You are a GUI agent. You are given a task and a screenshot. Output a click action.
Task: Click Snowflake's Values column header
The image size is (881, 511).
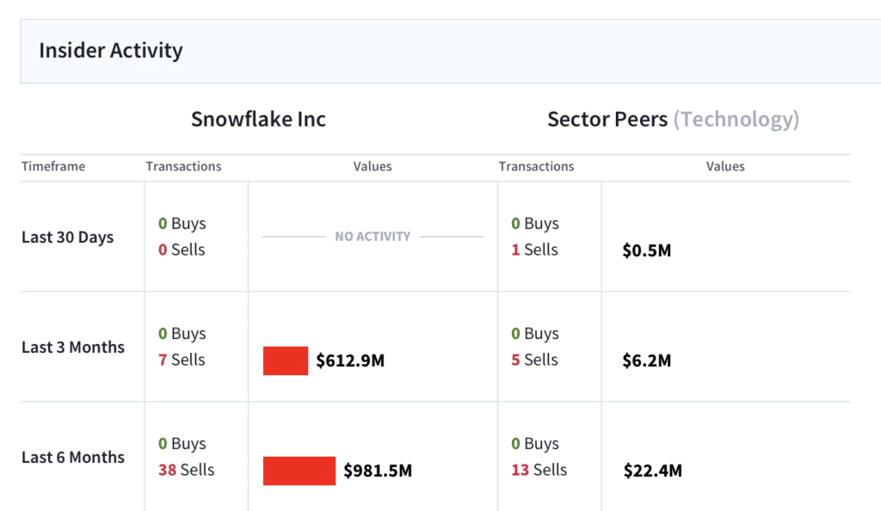click(x=373, y=166)
